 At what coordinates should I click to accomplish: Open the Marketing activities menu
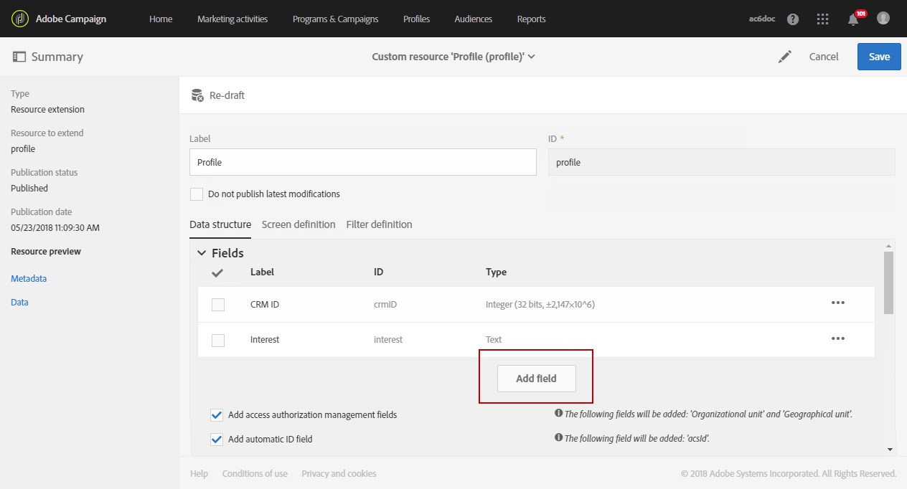point(232,19)
